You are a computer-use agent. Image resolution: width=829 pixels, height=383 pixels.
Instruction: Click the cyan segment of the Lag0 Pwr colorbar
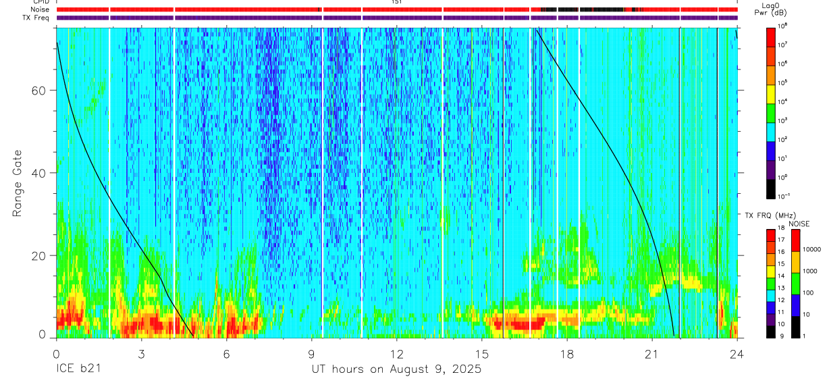click(x=772, y=131)
